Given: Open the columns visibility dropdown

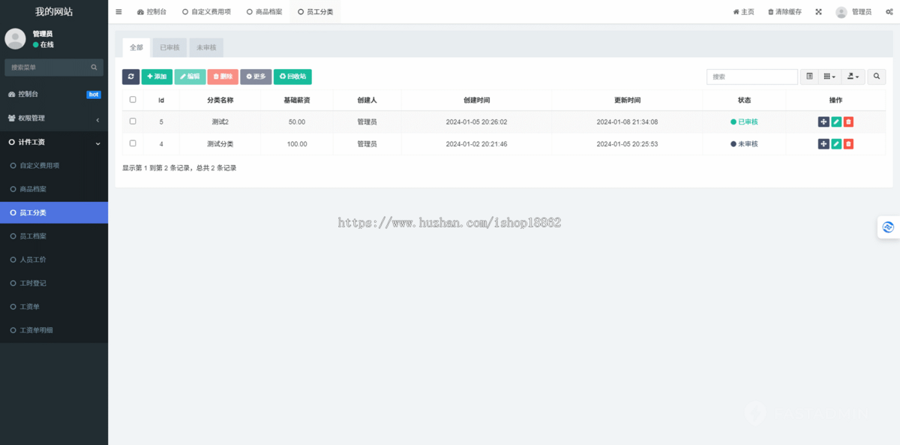Looking at the screenshot, I should tap(828, 77).
